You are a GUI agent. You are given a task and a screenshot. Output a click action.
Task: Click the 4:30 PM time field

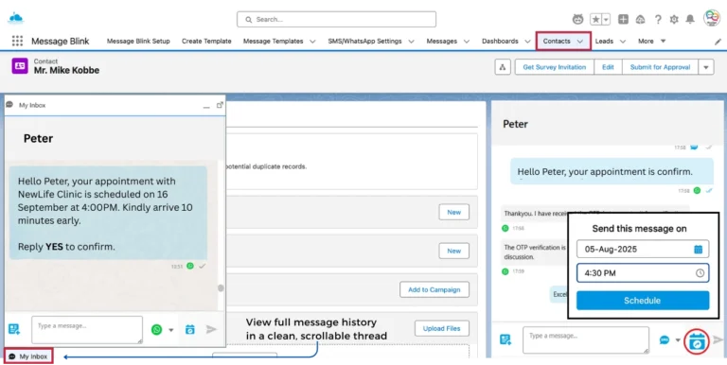(x=643, y=273)
